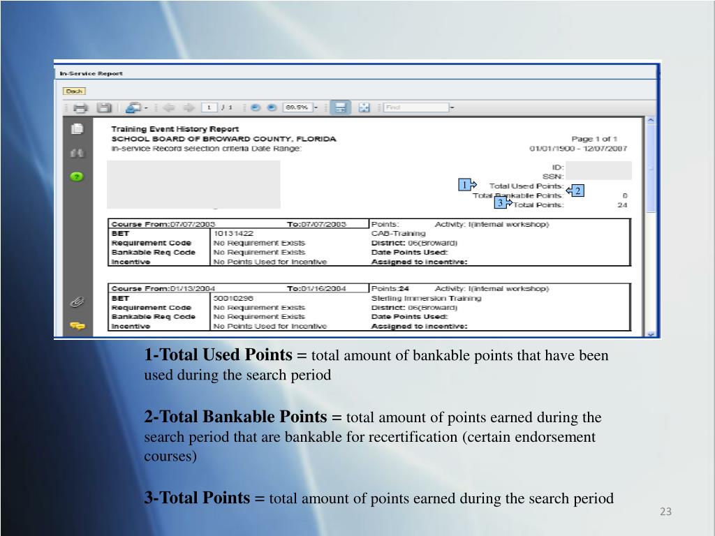Click the Email/share document icon

pyautogui.click(x=133, y=107)
